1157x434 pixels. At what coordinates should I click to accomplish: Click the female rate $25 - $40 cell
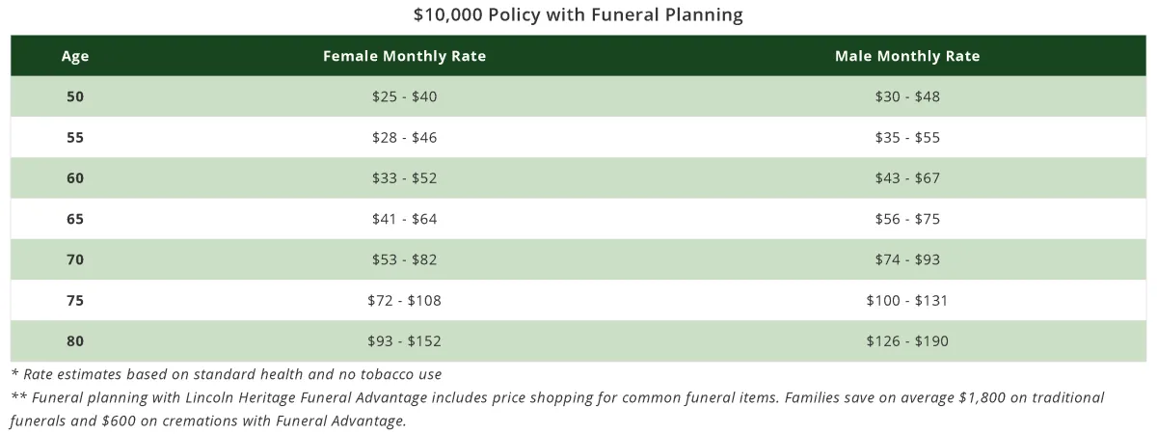pyautogui.click(x=404, y=96)
